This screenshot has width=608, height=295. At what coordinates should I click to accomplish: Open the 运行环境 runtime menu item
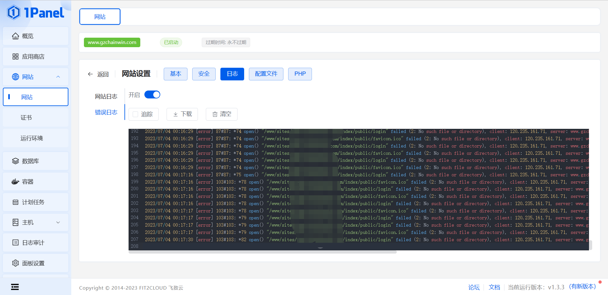pyautogui.click(x=35, y=138)
